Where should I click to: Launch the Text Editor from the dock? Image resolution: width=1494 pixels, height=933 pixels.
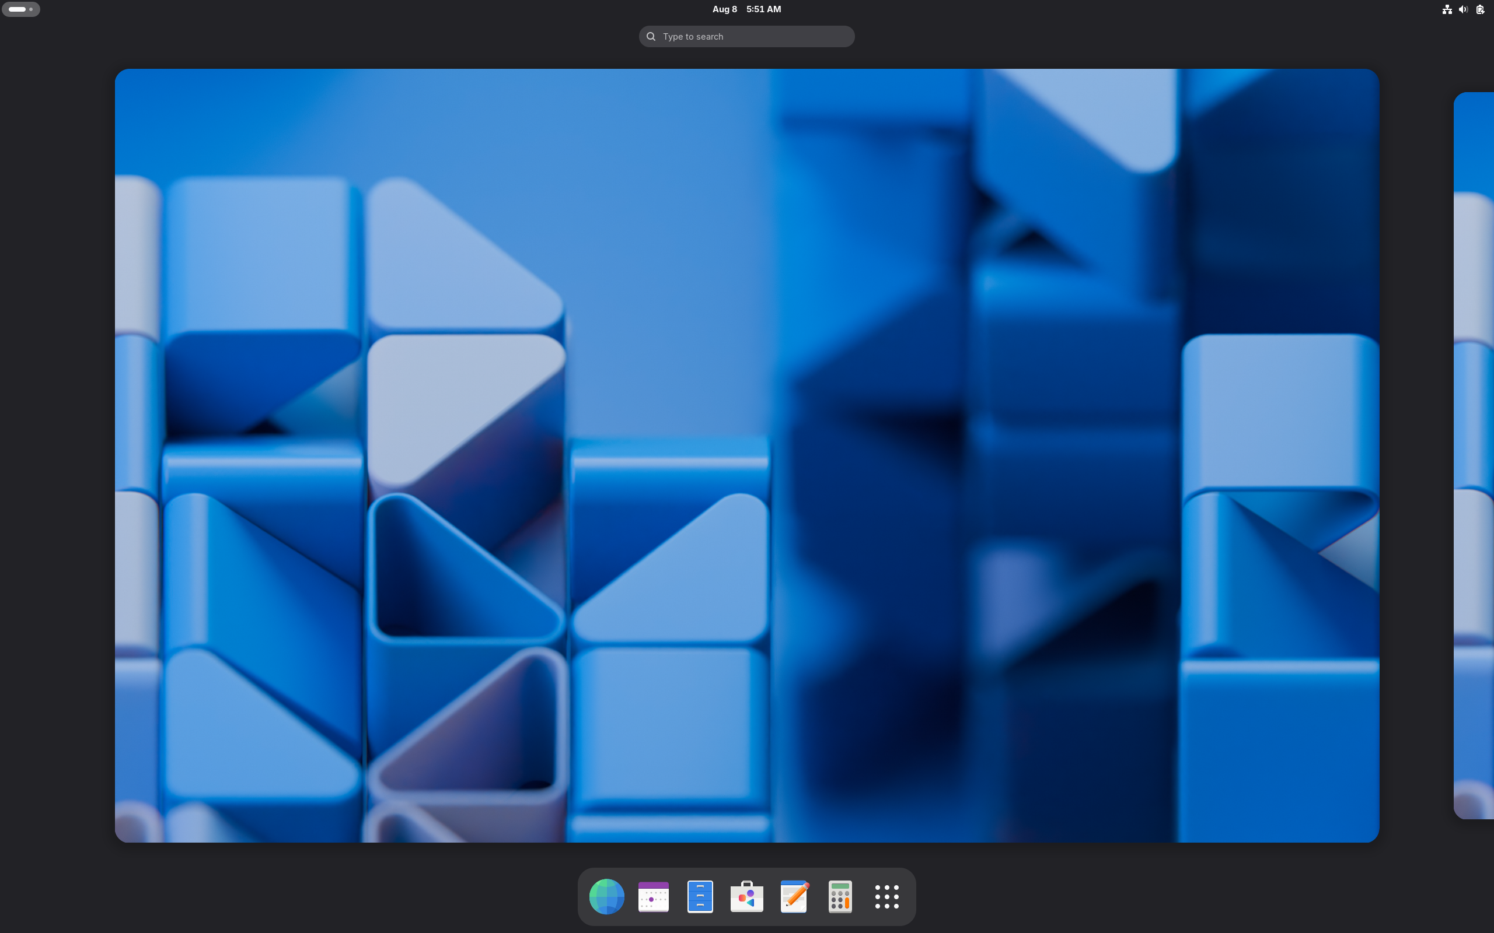point(794,896)
